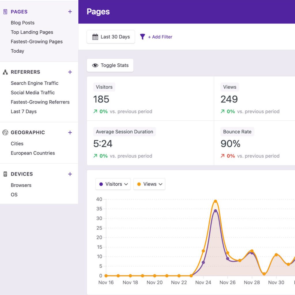Open the Visitors chart metric dropdown

(113, 184)
